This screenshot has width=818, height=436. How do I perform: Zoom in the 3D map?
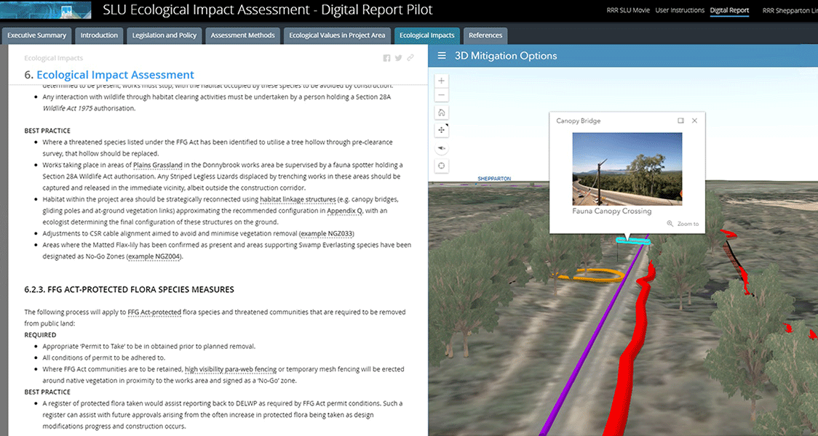441,81
